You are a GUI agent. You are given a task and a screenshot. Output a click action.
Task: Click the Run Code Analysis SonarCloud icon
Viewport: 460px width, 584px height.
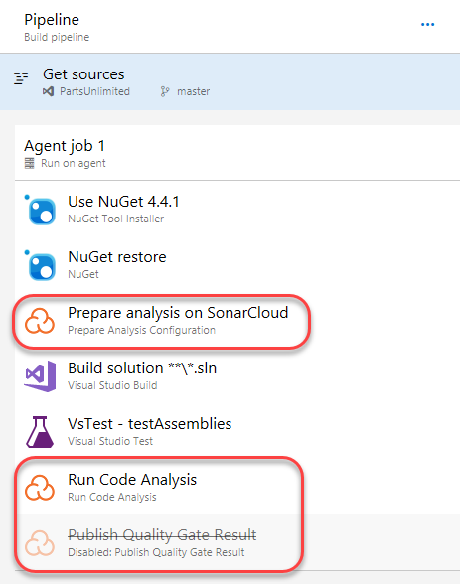[40, 488]
